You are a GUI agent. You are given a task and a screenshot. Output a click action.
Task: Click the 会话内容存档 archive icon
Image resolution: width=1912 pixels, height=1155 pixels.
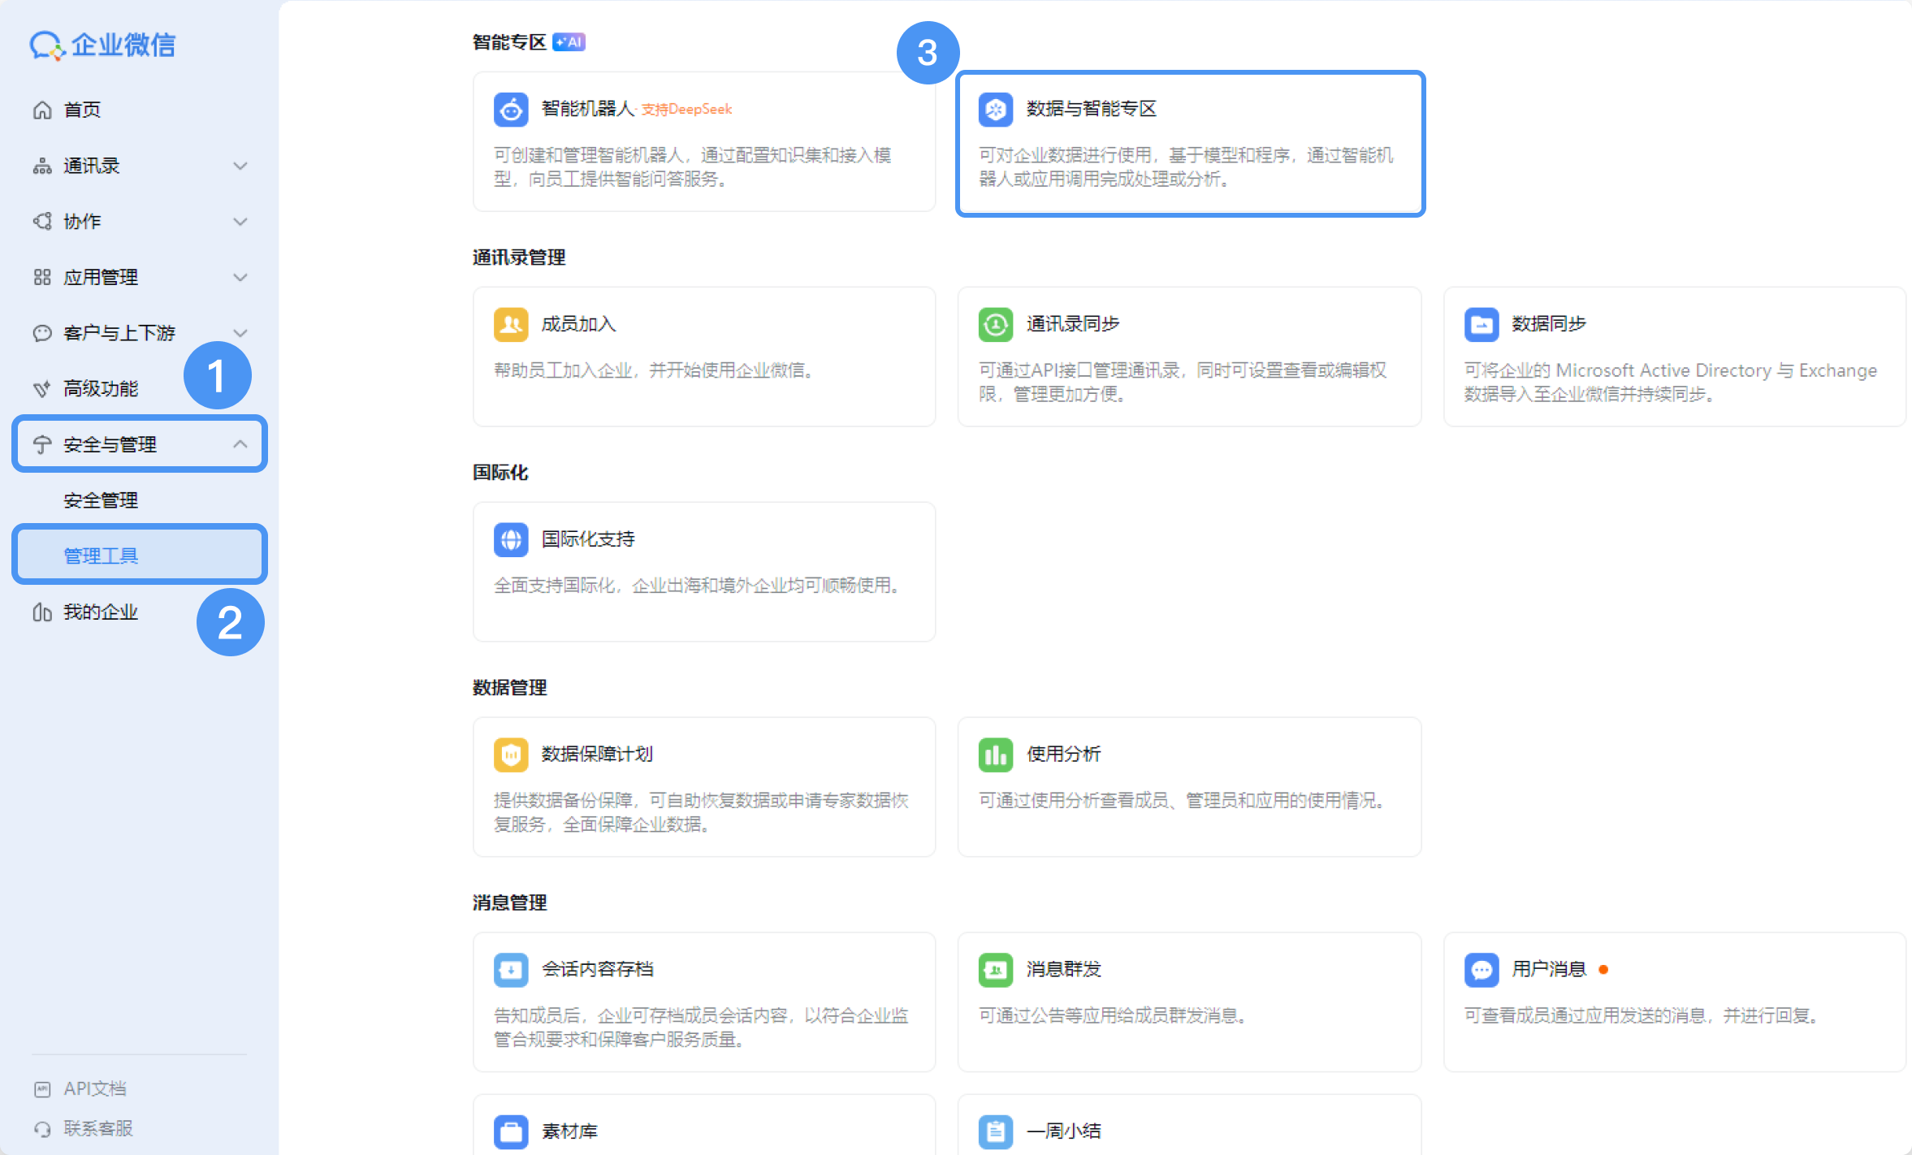(x=511, y=970)
